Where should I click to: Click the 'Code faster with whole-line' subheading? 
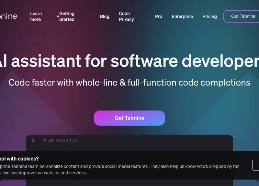129,82
